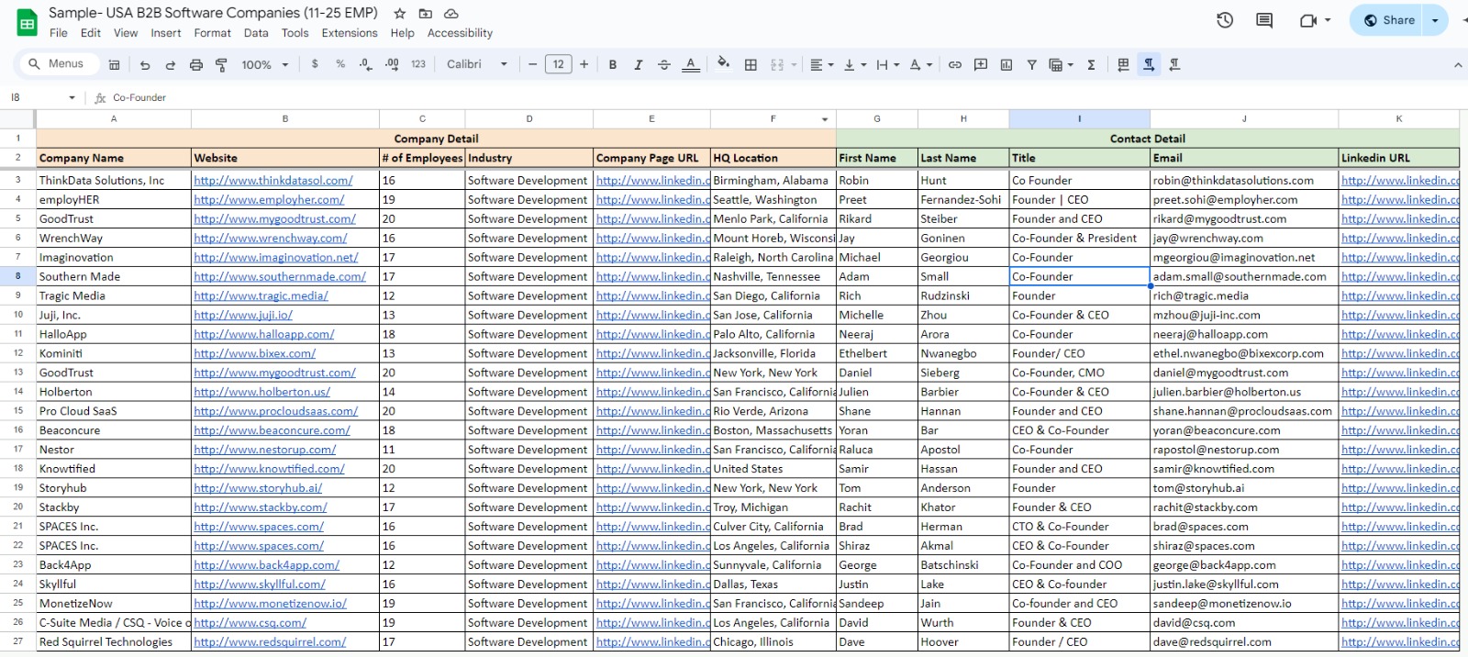Open text wrapping options
Image resolution: width=1468 pixels, height=657 pixels.
coord(887,64)
